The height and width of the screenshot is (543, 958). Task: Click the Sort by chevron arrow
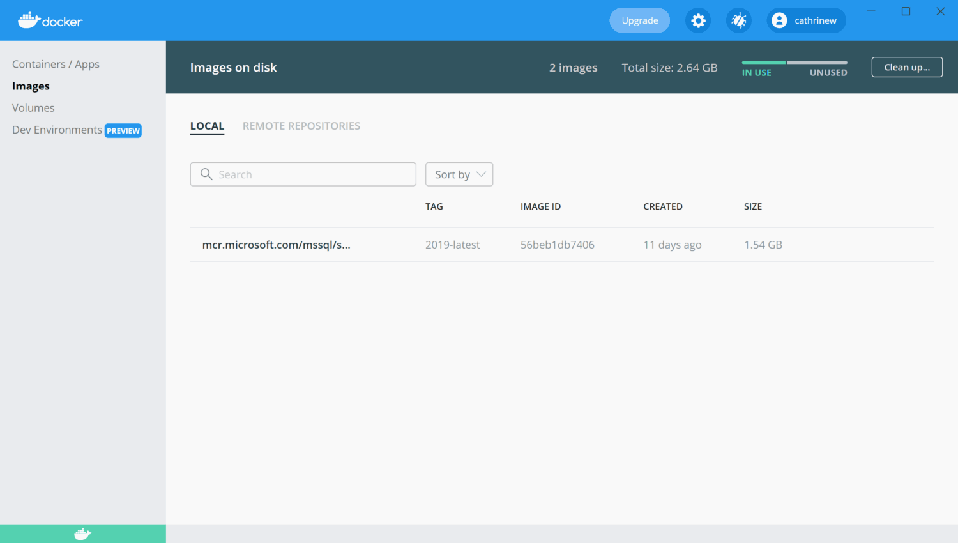[482, 174]
